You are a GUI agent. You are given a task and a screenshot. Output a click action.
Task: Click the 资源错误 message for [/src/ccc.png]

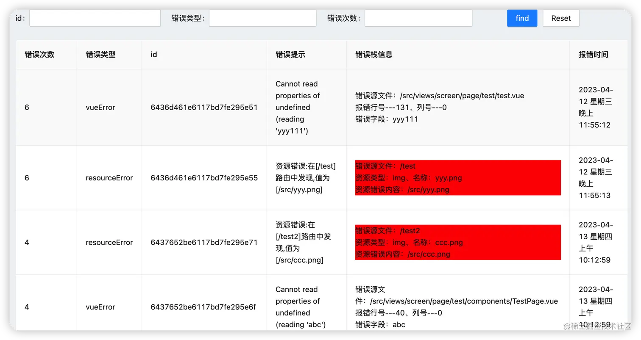(x=303, y=243)
